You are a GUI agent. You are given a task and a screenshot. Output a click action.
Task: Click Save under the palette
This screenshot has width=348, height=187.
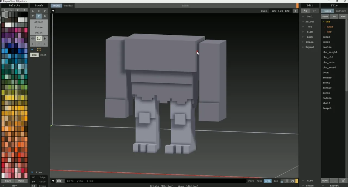[x=8, y=181]
